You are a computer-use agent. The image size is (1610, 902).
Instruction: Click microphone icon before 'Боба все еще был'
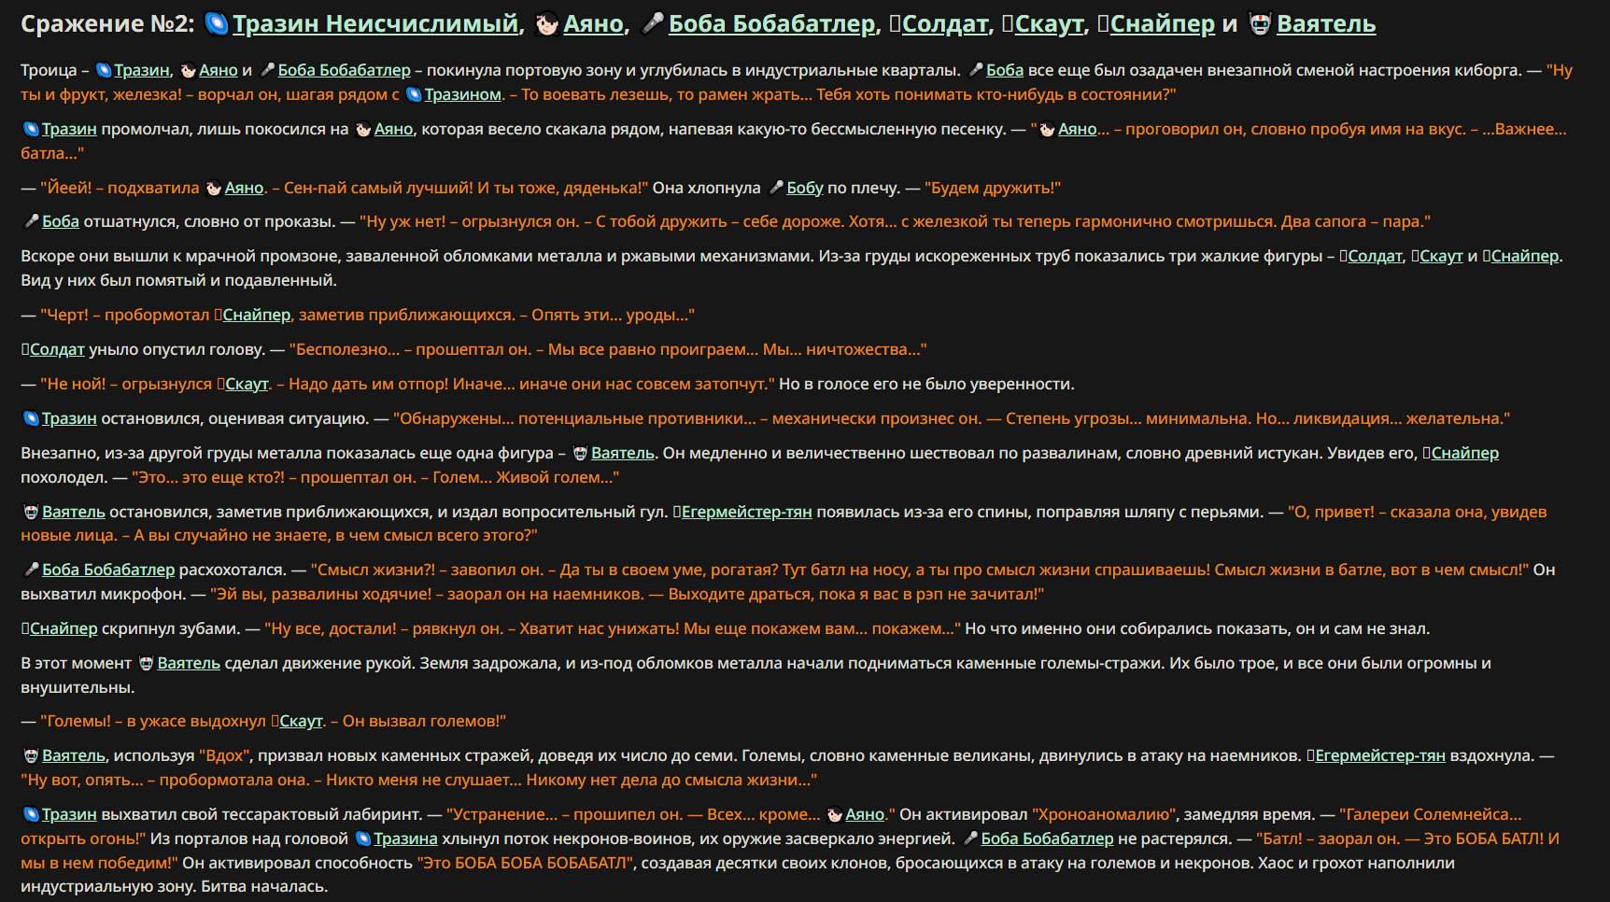coord(976,70)
